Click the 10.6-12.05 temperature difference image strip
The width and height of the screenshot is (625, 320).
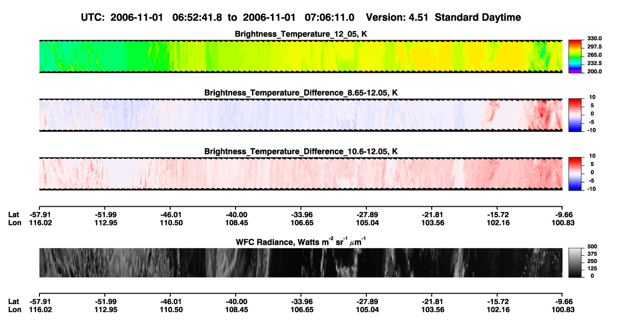click(x=301, y=174)
